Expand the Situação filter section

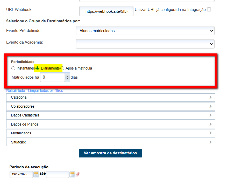[x=110, y=142]
